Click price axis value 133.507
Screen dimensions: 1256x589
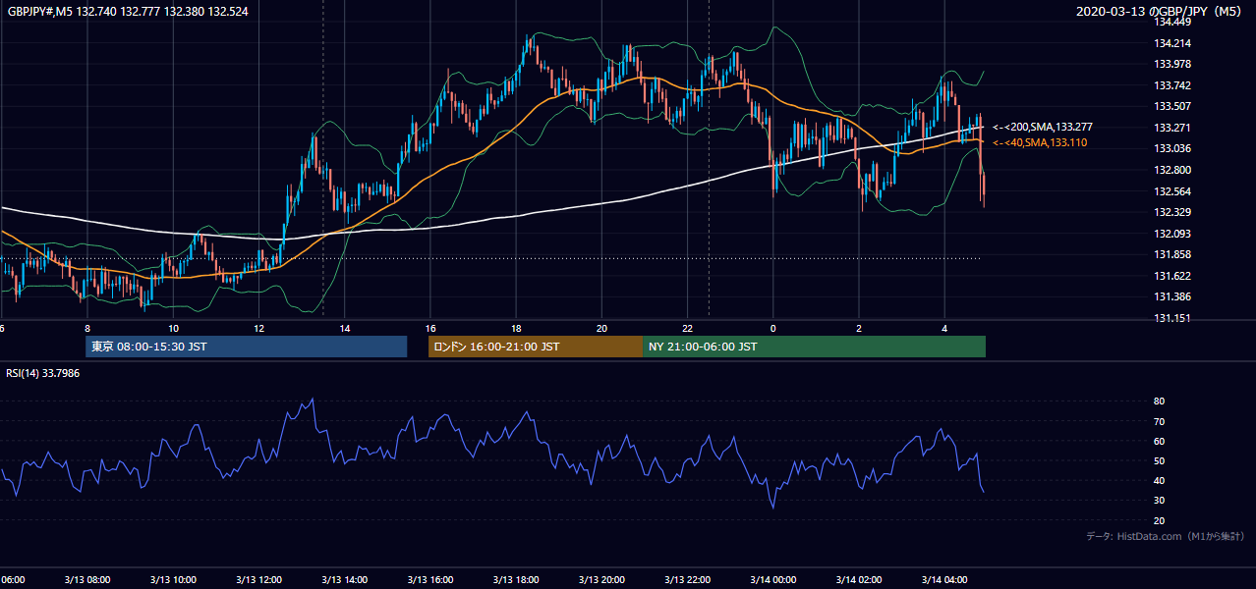click(1172, 106)
